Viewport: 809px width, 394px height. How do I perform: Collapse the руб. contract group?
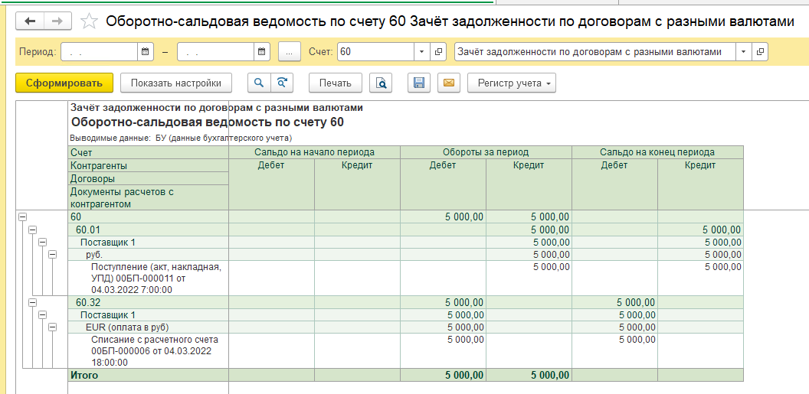(x=52, y=255)
